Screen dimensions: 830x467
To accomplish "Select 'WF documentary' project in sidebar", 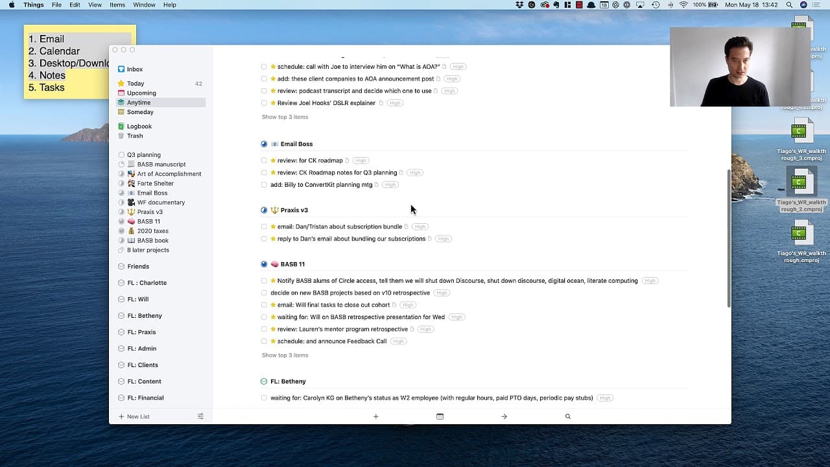I will [161, 202].
